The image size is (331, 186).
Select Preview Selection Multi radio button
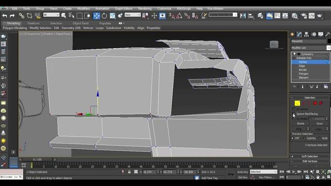pyautogui.click(x=319, y=138)
